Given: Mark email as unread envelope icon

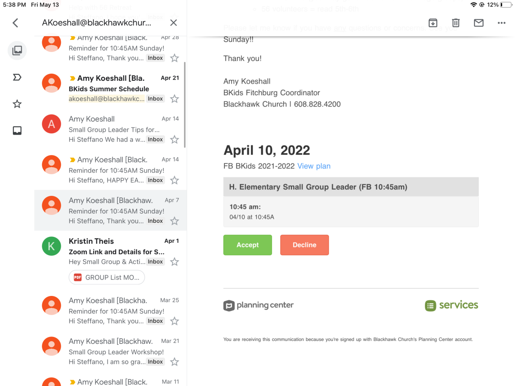Looking at the screenshot, I should pyautogui.click(x=479, y=23).
